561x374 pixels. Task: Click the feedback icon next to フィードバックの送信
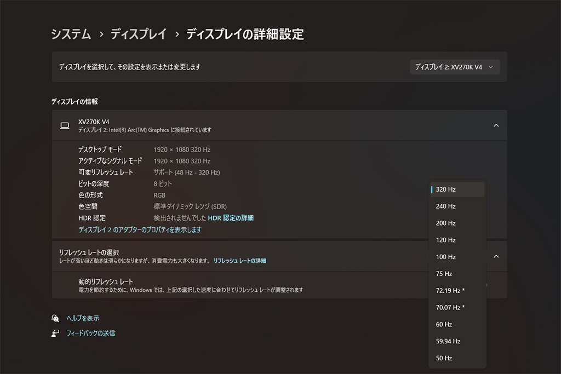pos(55,333)
